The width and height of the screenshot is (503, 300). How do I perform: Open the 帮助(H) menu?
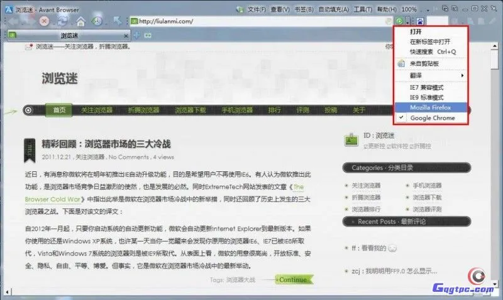tap(387, 9)
